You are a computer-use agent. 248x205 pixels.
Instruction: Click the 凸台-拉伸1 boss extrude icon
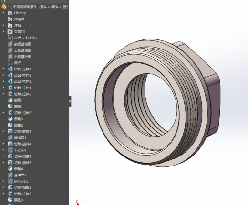point(10,69)
